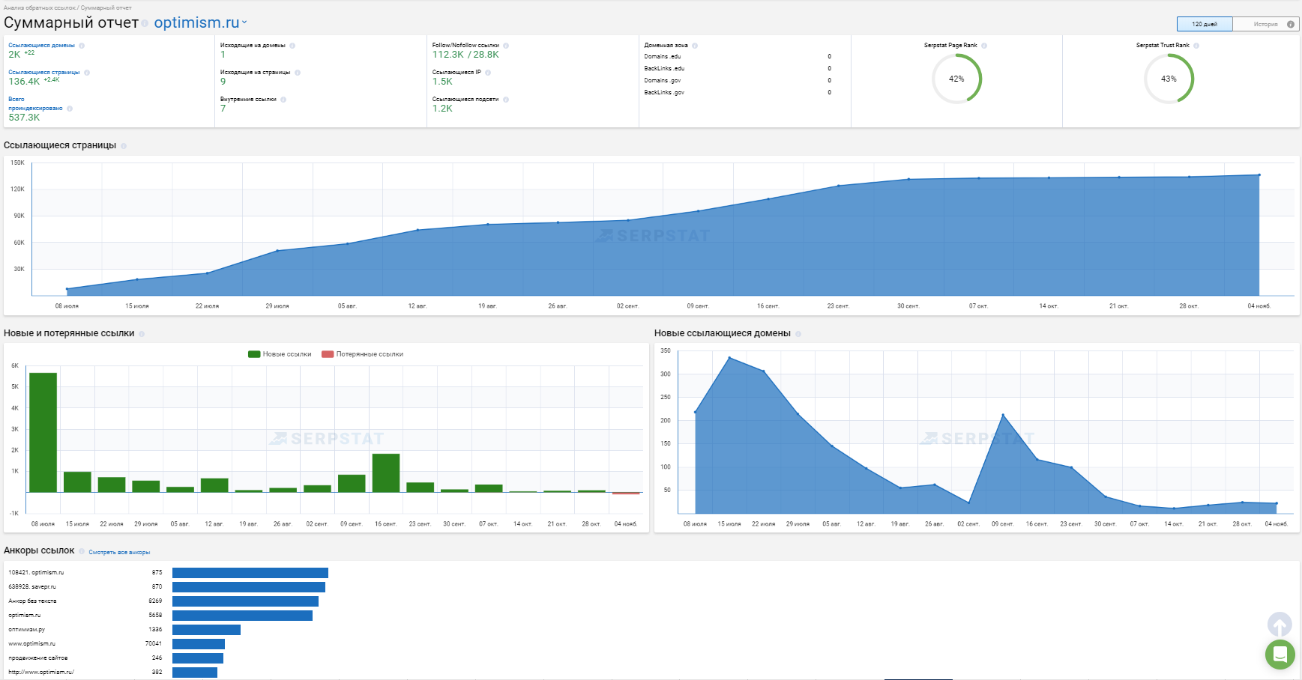
Task: Open info tooltip for Всего проиндексировано
Action: point(70,109)
